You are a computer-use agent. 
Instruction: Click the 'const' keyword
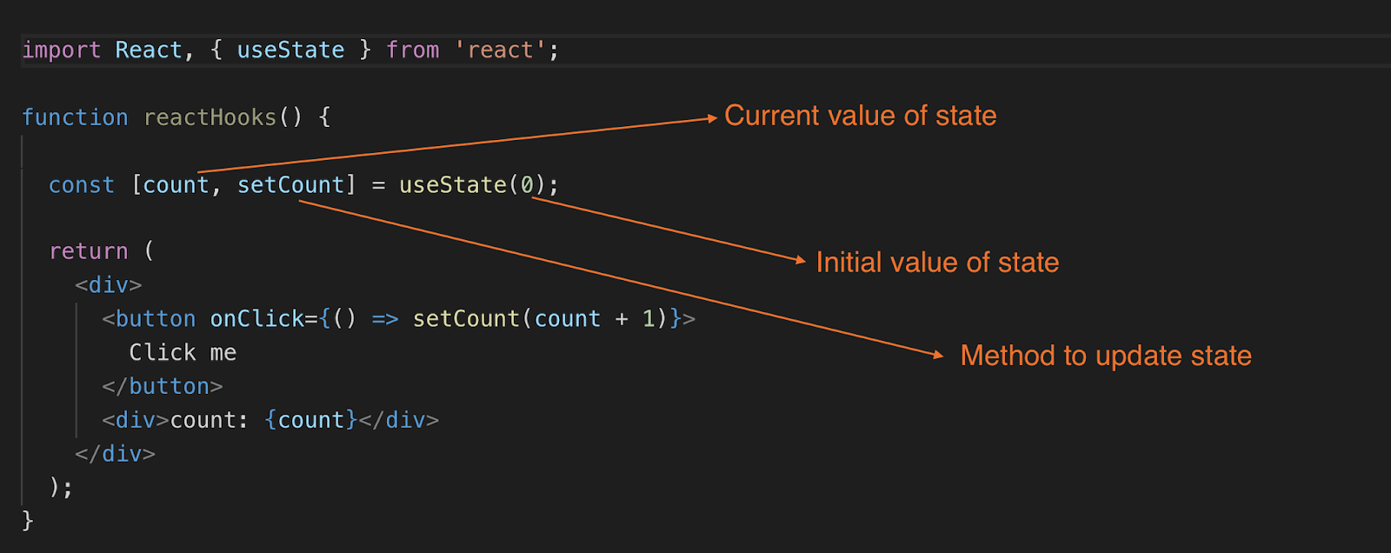click(82, 185)
